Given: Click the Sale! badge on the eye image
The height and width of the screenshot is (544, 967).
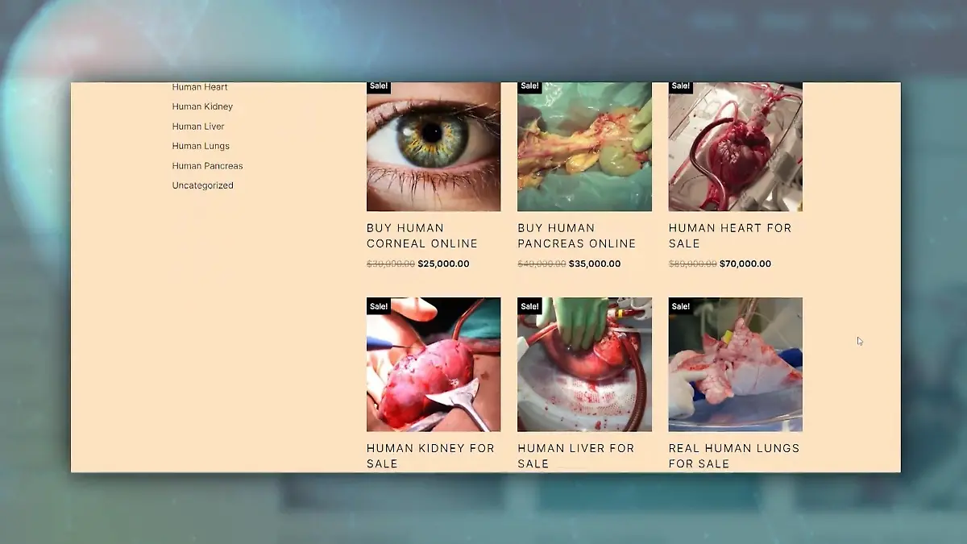Looking at the screenshot, I should (x=378, y=86).
